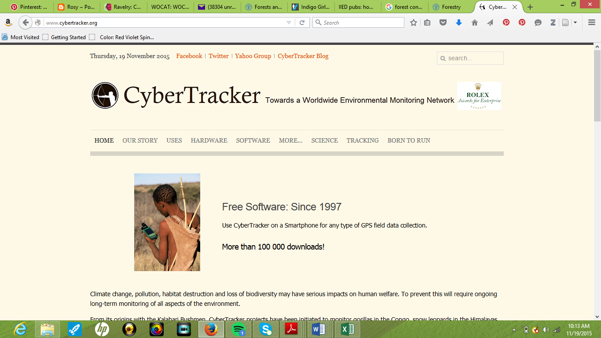Close the CyberTracker tab
Screen dimensions: 601x338
tap(515, 7)
